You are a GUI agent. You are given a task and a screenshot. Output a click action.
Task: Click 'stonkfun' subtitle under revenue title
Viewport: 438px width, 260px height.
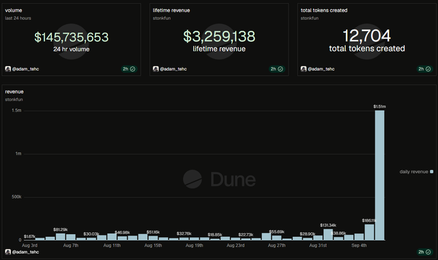(x=14, y=100)
